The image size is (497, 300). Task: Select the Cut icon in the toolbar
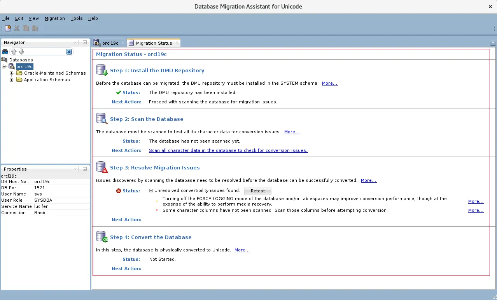pos(16,28)
